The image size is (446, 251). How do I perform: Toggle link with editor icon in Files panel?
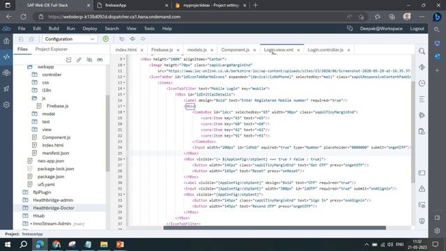[x=79, y=60]
